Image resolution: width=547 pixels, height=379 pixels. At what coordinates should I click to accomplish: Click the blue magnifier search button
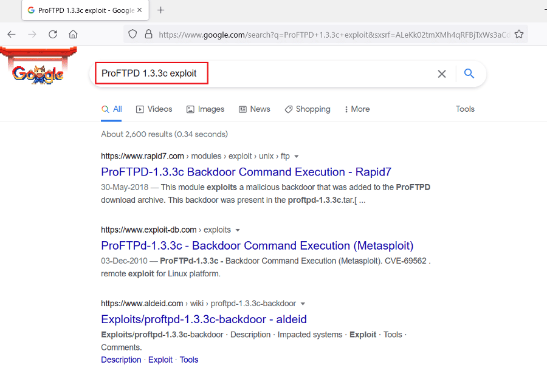[x=469, y=73]
